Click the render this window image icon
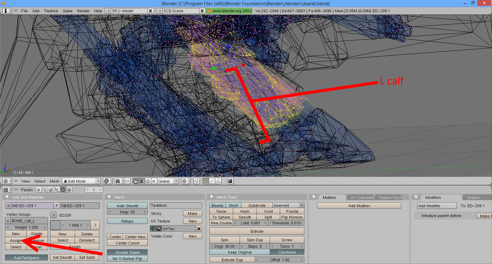Image resolution: width=492 pixels, height=264 pixels. tap(230, 181)
